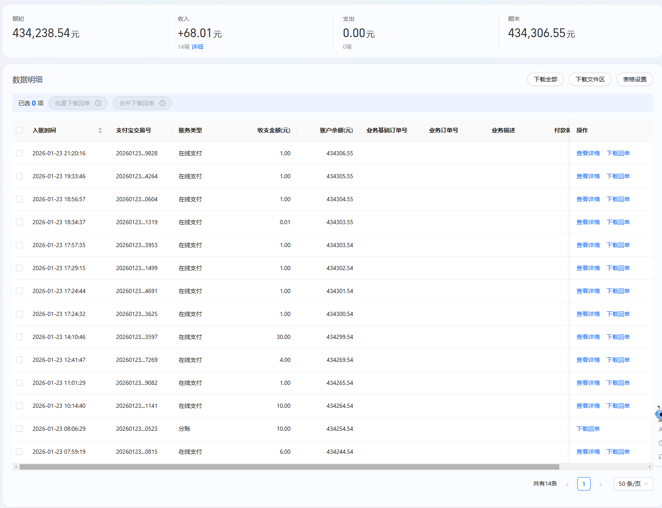This screenshot has width=662, height=508.
Task: Click the scrollbar right arrow
Action: (x=649, y=467)
